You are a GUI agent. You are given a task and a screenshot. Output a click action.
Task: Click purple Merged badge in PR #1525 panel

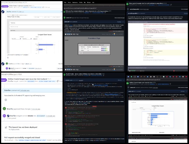[x=4, y=80]
